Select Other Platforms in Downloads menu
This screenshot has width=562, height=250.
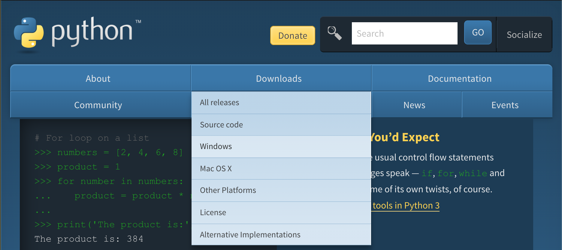tap(281, 191)
